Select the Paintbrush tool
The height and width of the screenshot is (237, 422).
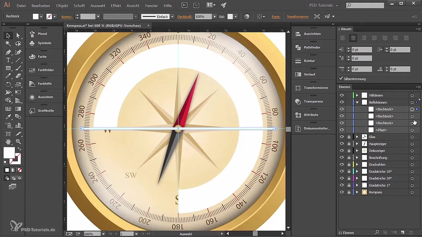[x=18, y=68]
